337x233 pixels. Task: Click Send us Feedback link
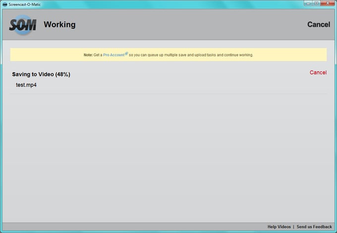point(314,227)
